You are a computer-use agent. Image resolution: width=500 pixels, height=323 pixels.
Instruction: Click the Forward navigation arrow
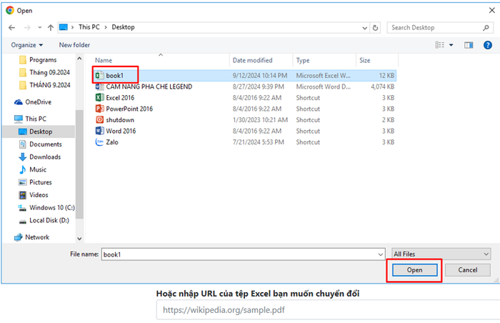27,27
